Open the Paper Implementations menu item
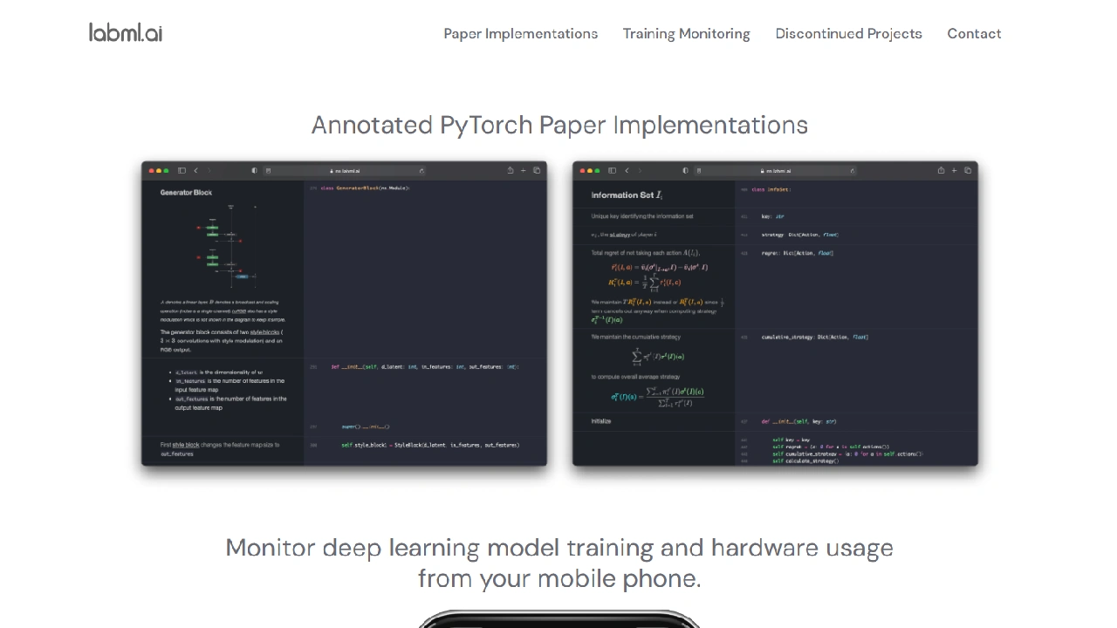 click(x=520, y=33)
